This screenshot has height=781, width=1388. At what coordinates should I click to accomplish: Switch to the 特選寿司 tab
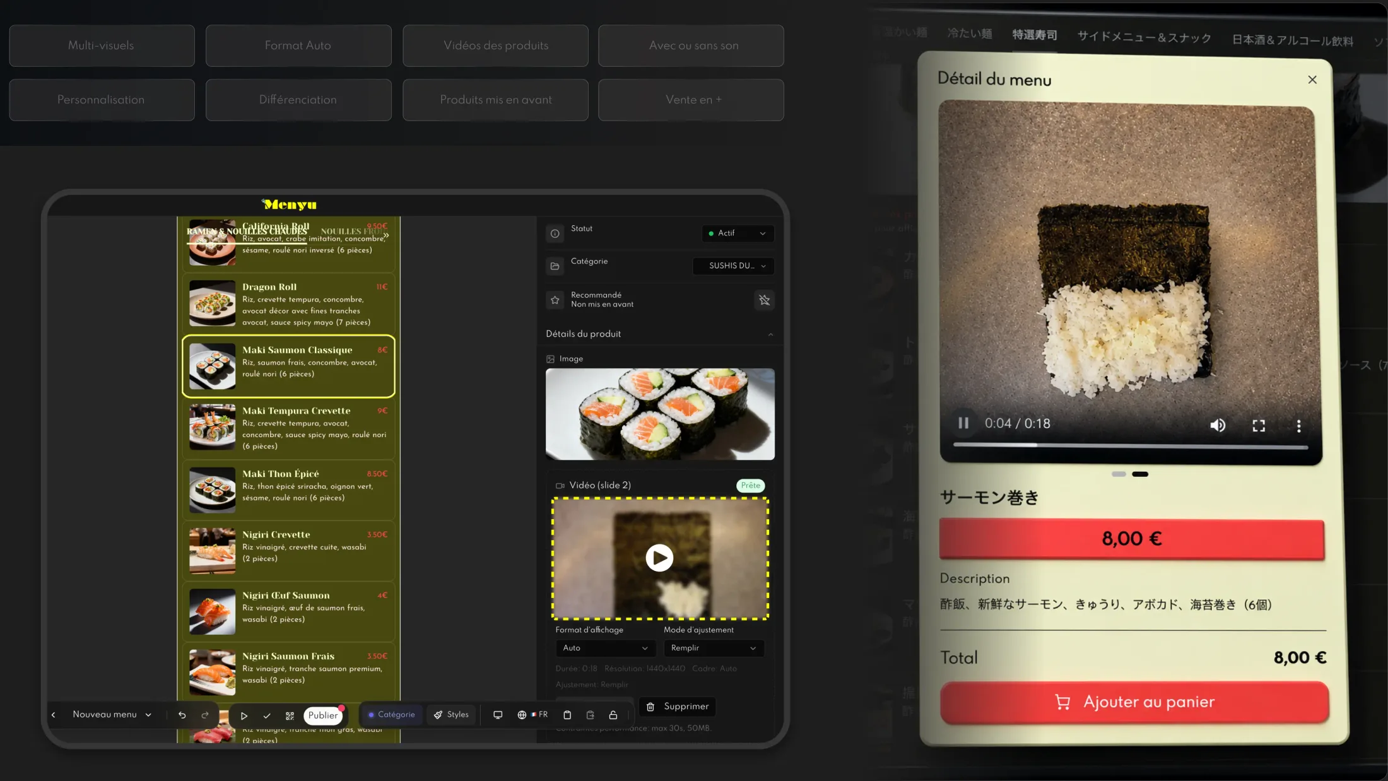[x=1035, y=35]
